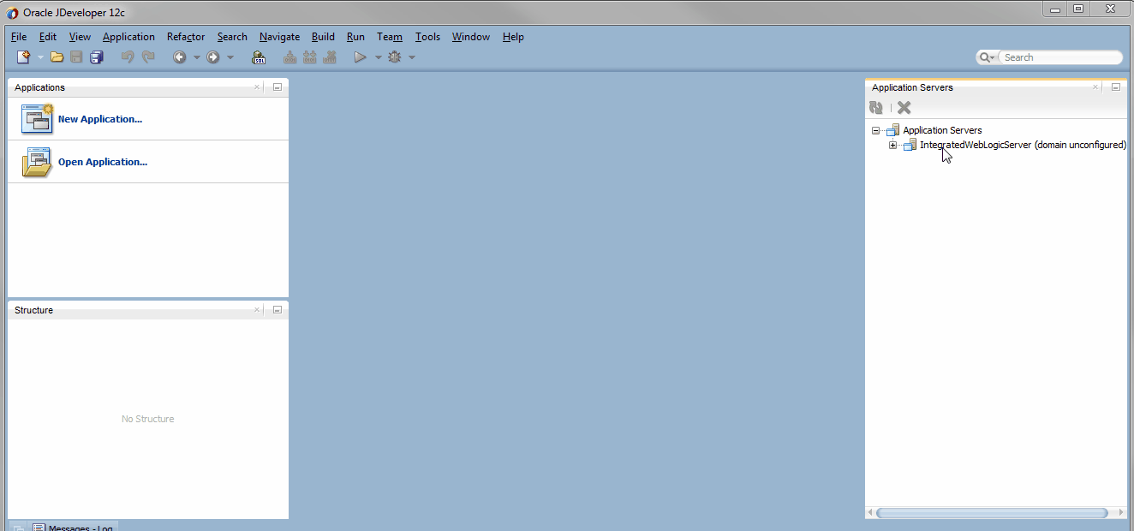The width and height of the screenshot is (1134, 531).
Task: Collapse the Application Servers root node
Action: click(875, 130)
